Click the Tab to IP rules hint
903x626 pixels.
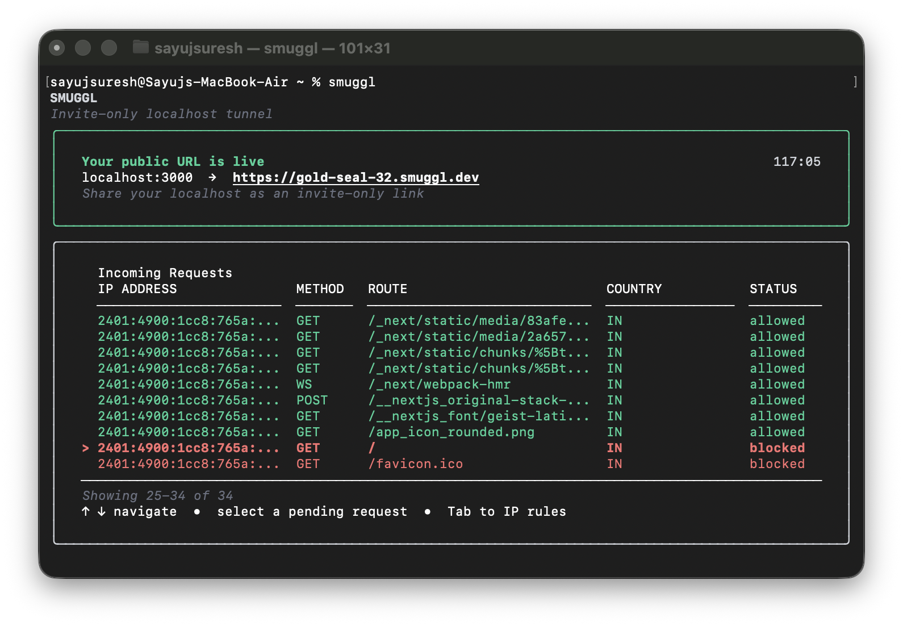pos(507,512)
